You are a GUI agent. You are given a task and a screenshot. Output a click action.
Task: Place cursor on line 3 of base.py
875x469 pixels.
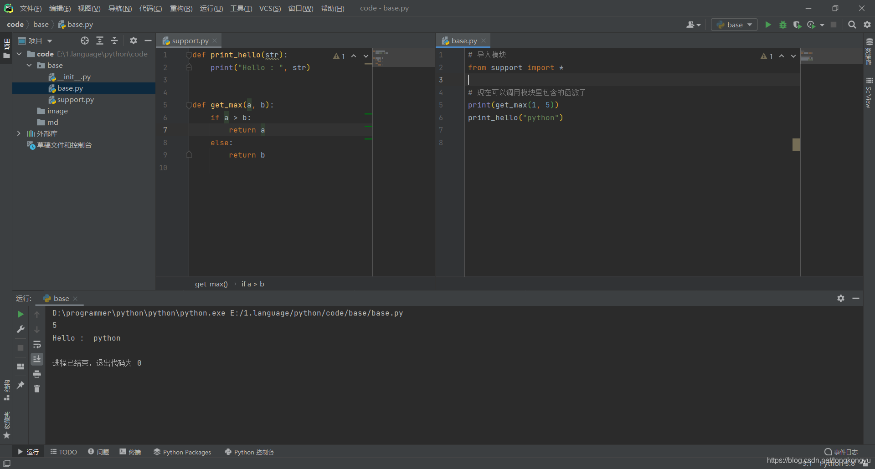pyautogui.click(x=632, y=80)
